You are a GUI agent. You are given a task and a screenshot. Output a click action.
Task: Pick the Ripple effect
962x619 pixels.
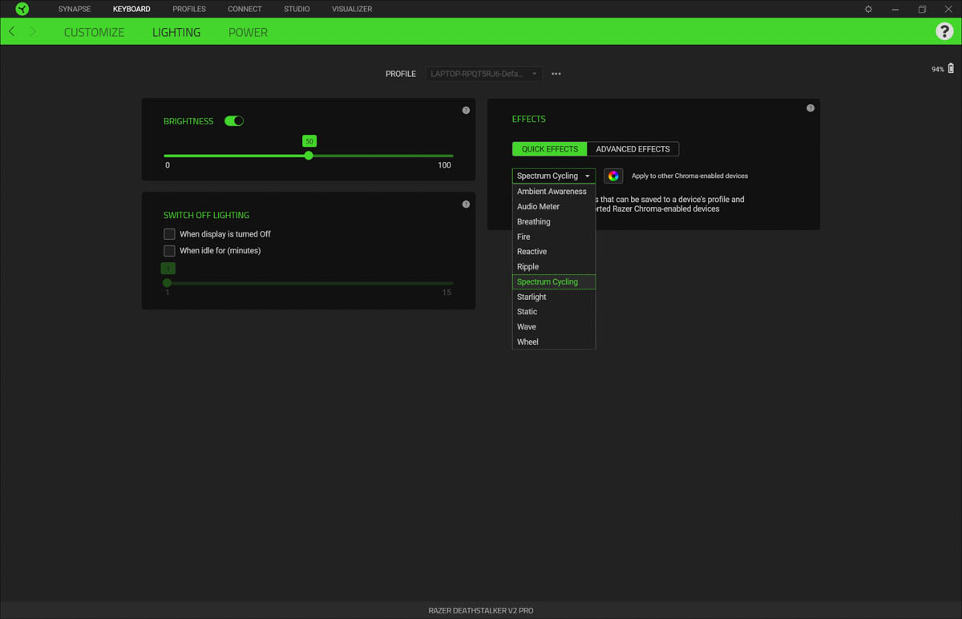click(554, 267)
